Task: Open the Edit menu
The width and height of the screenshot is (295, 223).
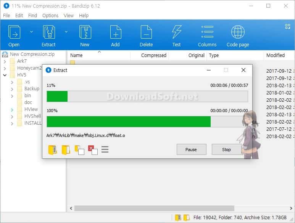Action: pos(19,15)
